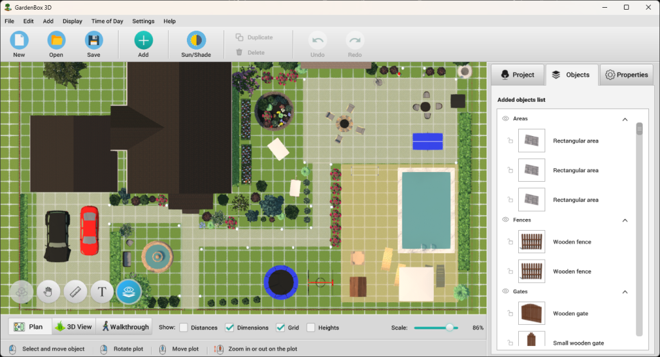This screenshot has width=660, height=357.
Task: Switch to Walkthrough mode
Action: [x=126, y=327]
